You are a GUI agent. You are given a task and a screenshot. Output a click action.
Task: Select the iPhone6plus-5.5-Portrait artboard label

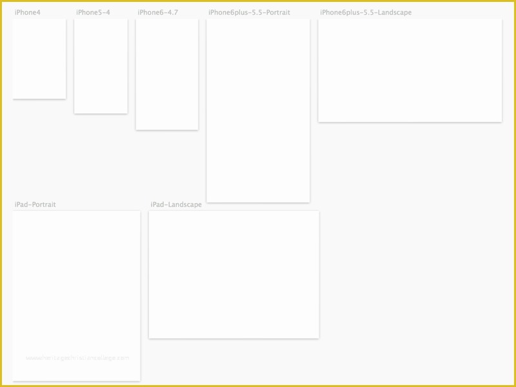(x=249, y=12)
